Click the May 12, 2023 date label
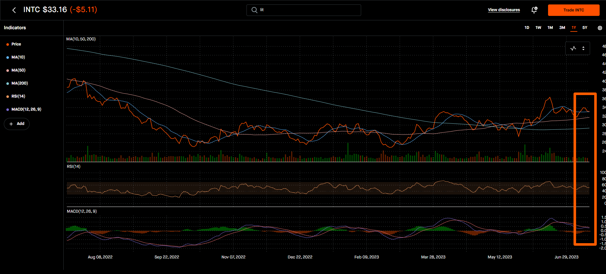Image resolution: width=606 pixels, height=274 pixels. (x=500, y=257)
